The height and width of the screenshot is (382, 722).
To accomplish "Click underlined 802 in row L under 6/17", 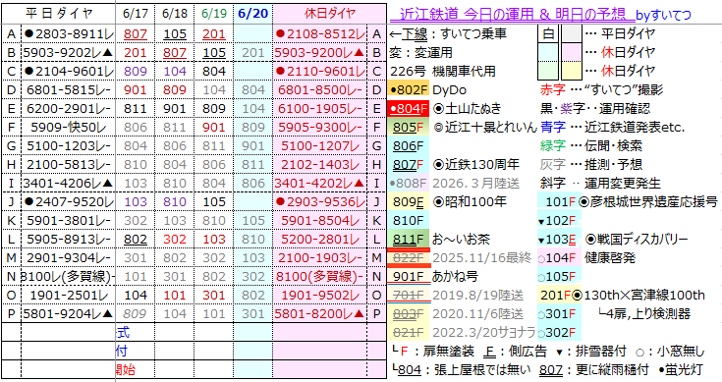I will point(136,240).
